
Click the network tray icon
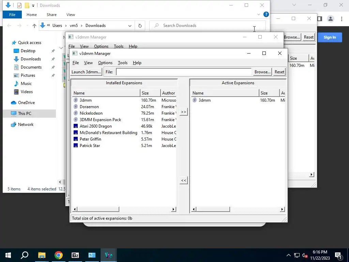297,256
